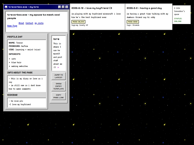
Task: Click the 'tags: friends' text
Action: pos(133,25)
